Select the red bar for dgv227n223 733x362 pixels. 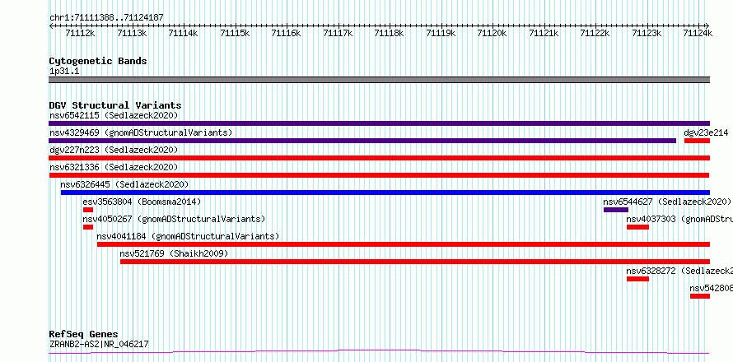[x=379, y=158]
